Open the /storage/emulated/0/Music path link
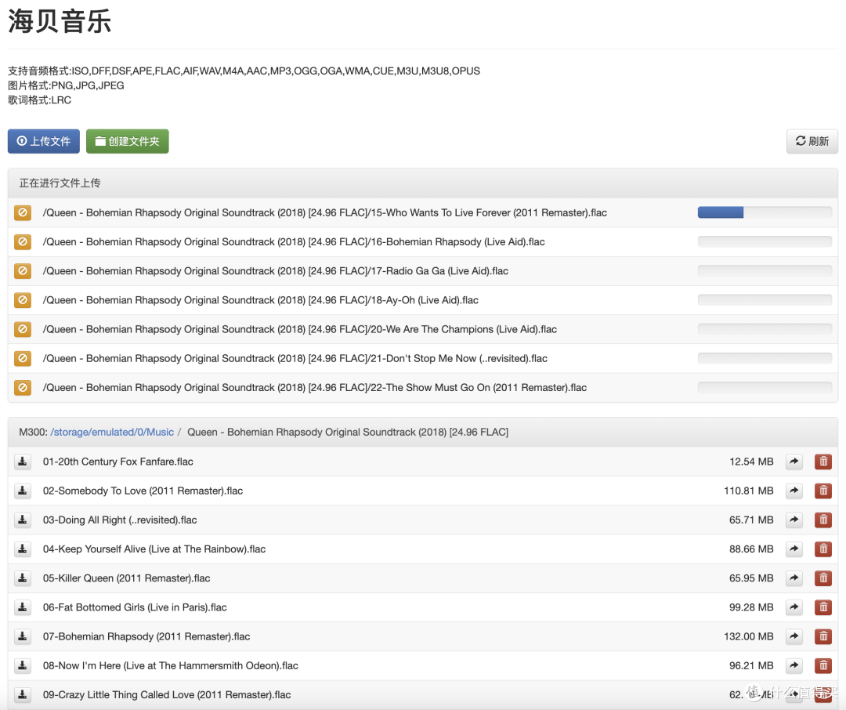The height and width of the screenshot is (710, 846). pyautogui.click(x=112, y=432)
